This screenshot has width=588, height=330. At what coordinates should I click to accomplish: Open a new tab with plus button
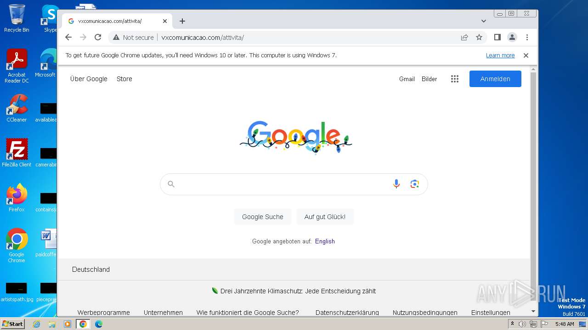[182, 21]
